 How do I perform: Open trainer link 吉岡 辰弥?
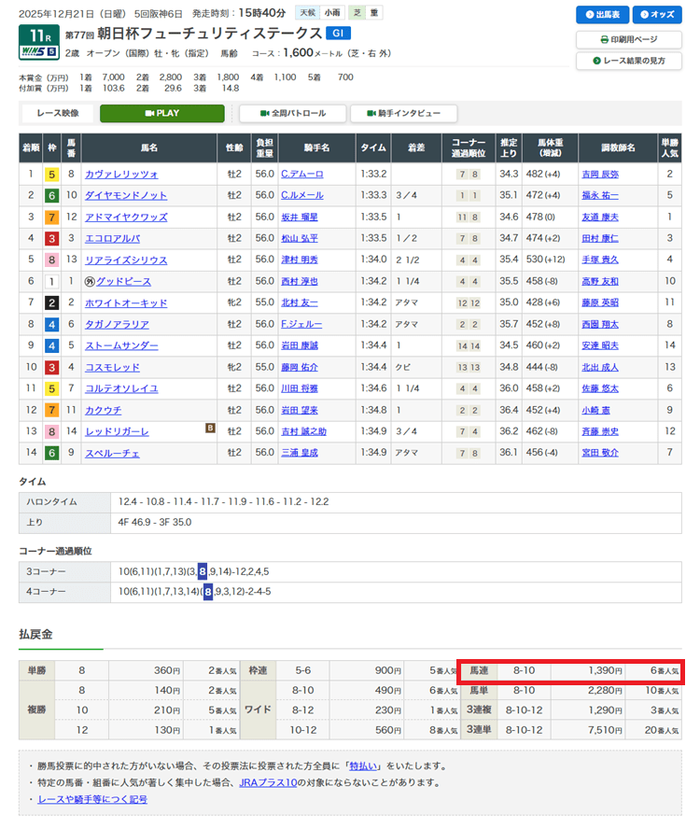pos(600,174)
